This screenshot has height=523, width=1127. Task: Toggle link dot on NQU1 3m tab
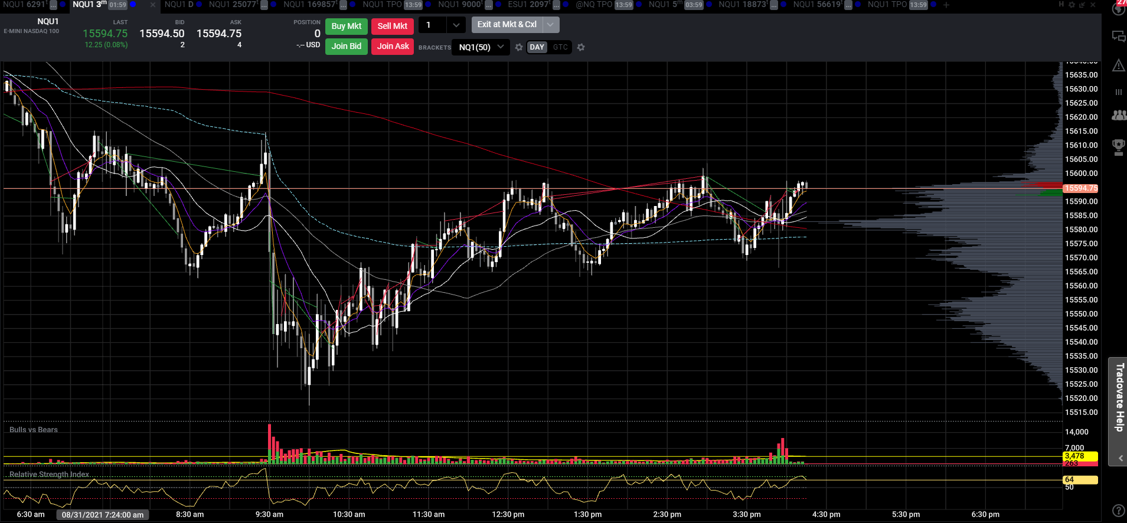(x=133, y=5)
